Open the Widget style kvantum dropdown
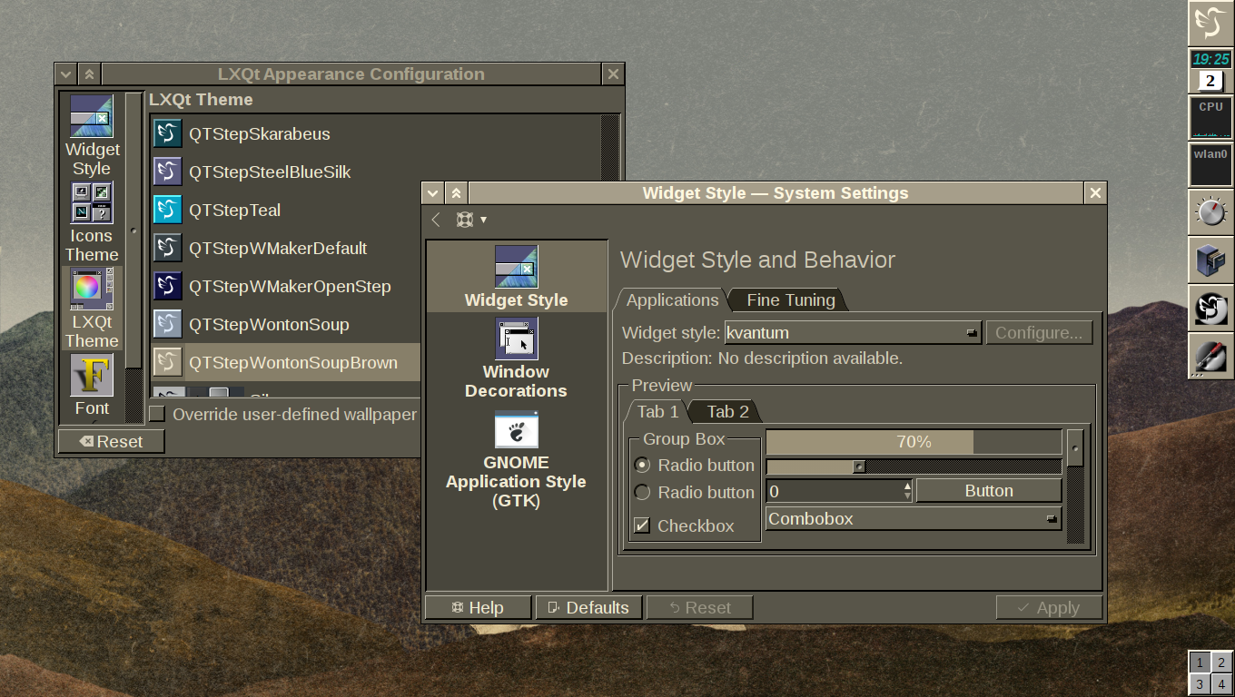The height and width of the screenshot is (697, 1235). [853, 332]
